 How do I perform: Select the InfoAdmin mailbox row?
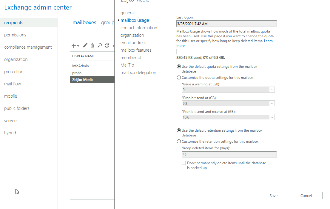click(92, 66)
